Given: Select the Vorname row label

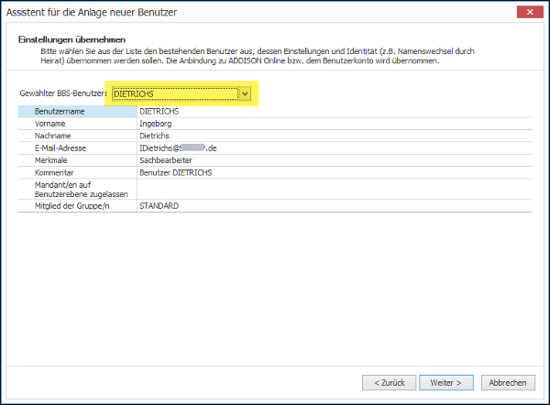Looking at the screenshot, I should click(x=78, y=124).
